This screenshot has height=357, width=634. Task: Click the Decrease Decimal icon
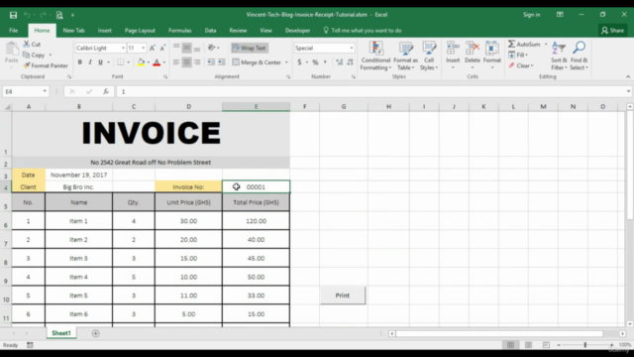tap(350, 62)
